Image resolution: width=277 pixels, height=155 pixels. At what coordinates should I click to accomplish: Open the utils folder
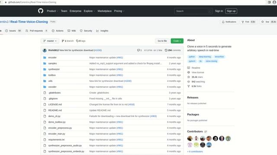click(50, 81)
